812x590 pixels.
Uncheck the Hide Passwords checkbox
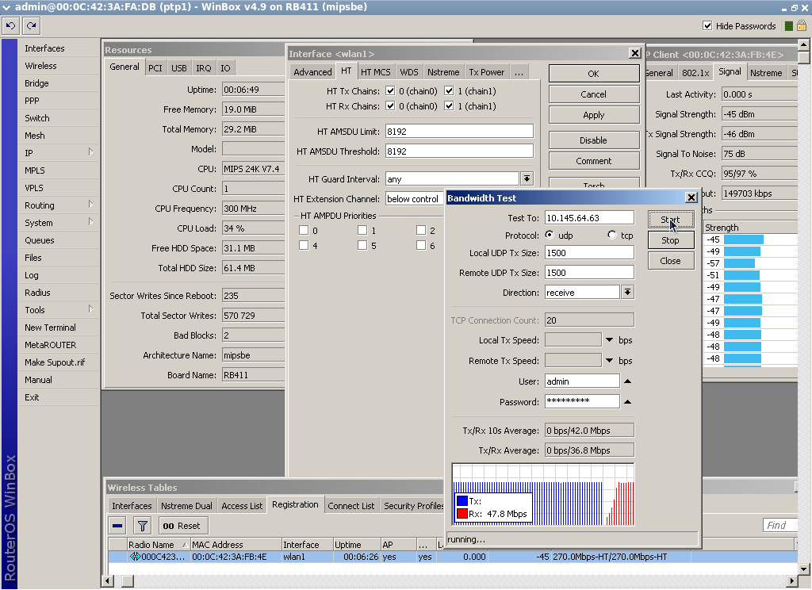[x=706, y=24]
